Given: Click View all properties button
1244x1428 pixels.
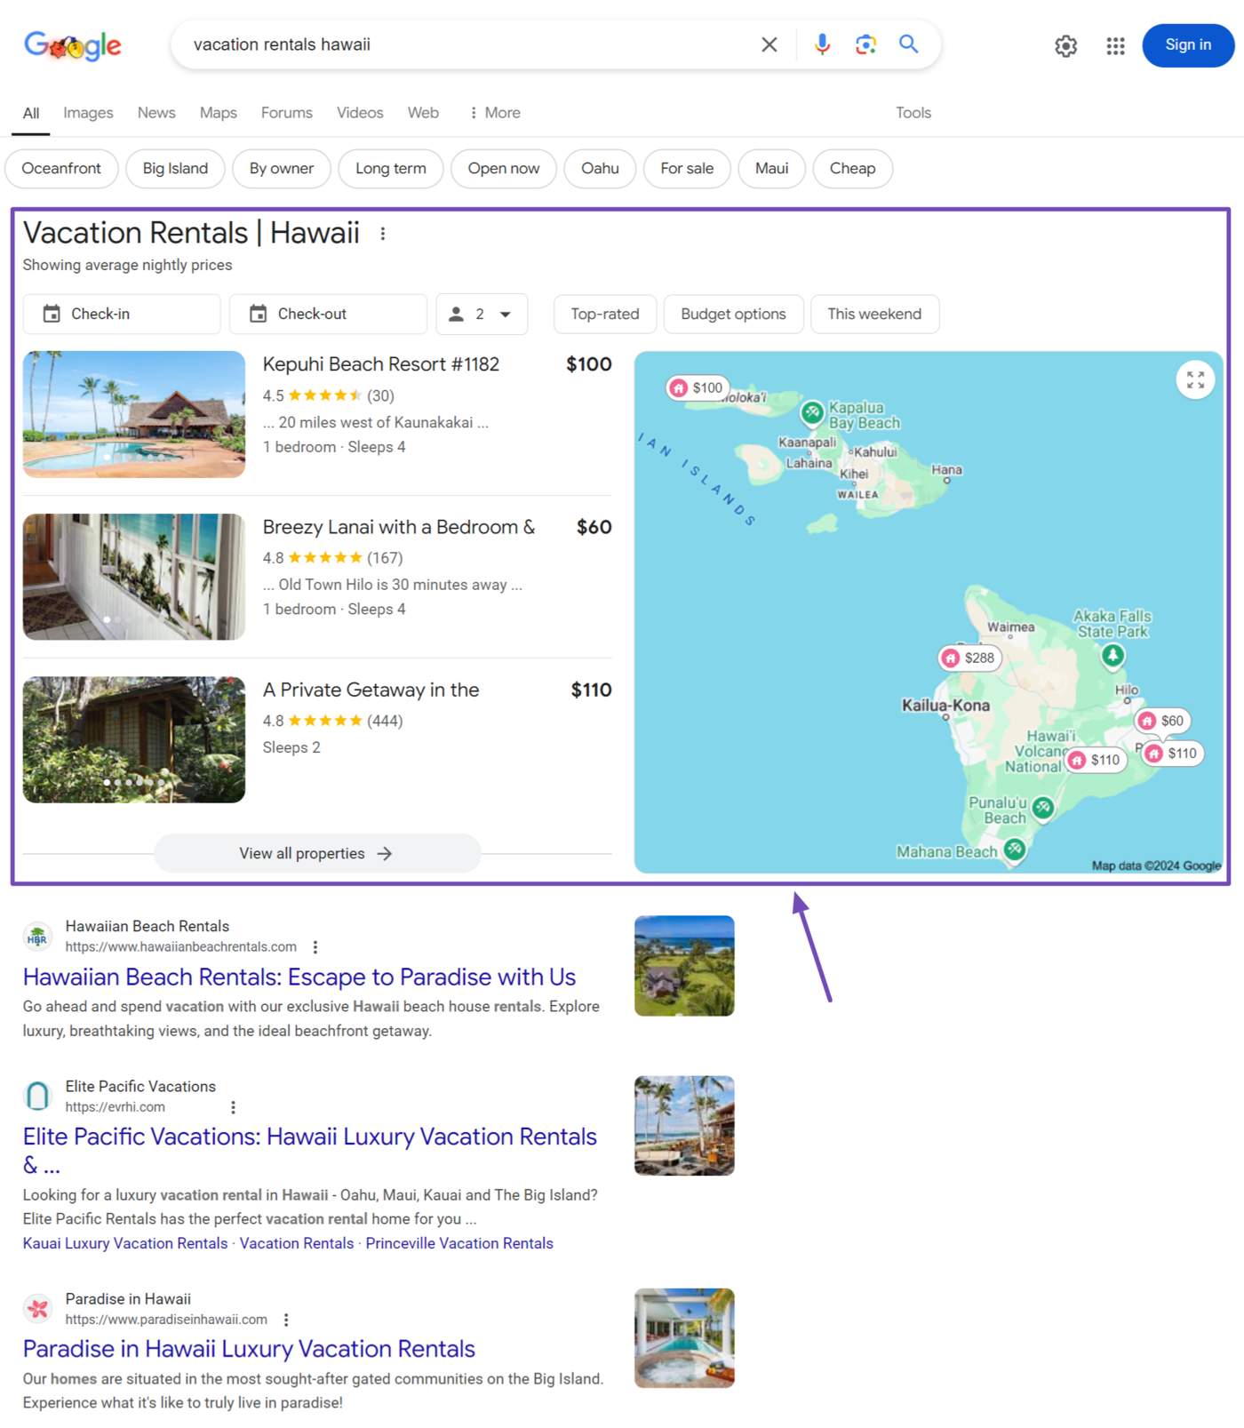Looking at the screenshot, I should click(317, 853).
